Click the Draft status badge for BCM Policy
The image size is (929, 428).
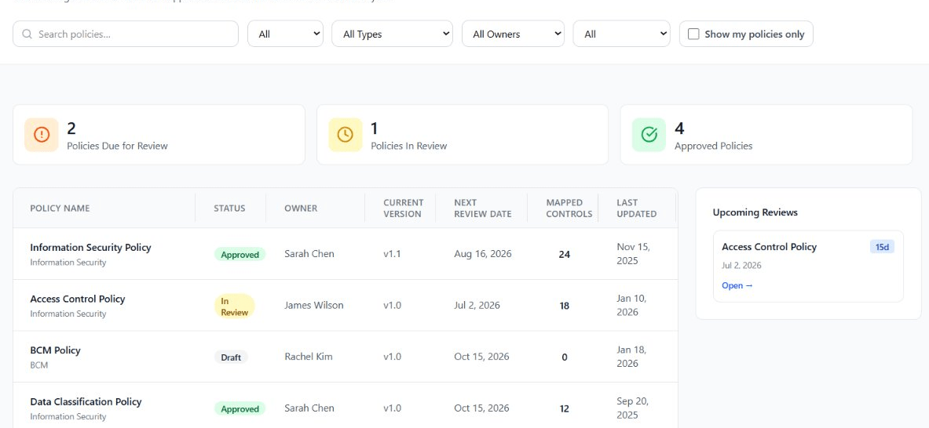click(x=231, y=357)
